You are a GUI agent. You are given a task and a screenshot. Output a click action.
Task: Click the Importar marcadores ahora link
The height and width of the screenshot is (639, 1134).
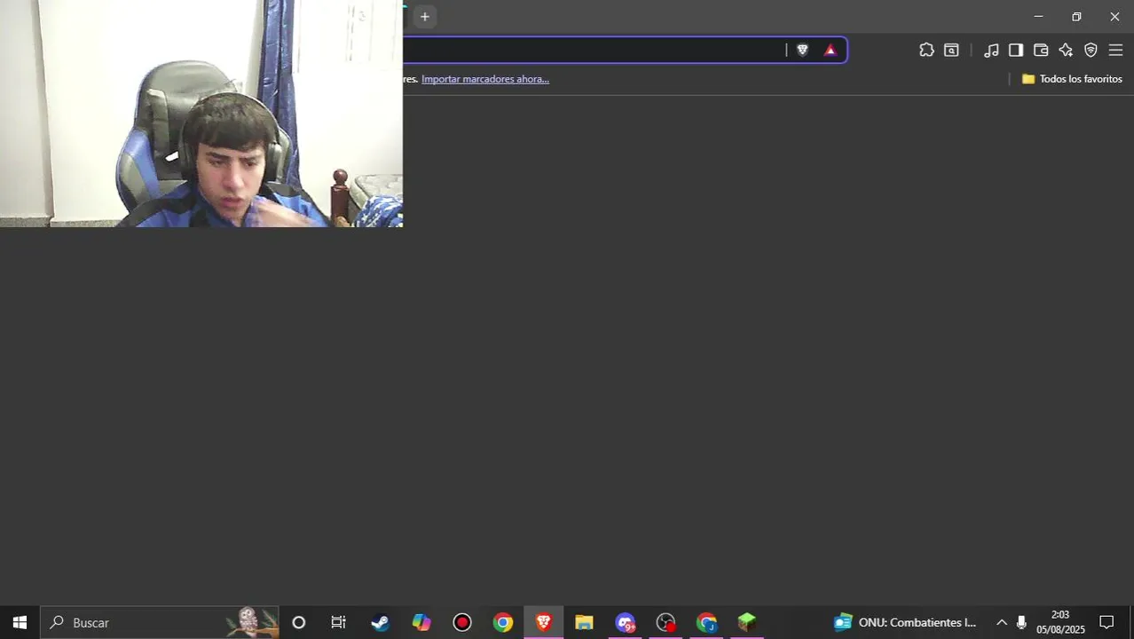click(x=485, y=79)
